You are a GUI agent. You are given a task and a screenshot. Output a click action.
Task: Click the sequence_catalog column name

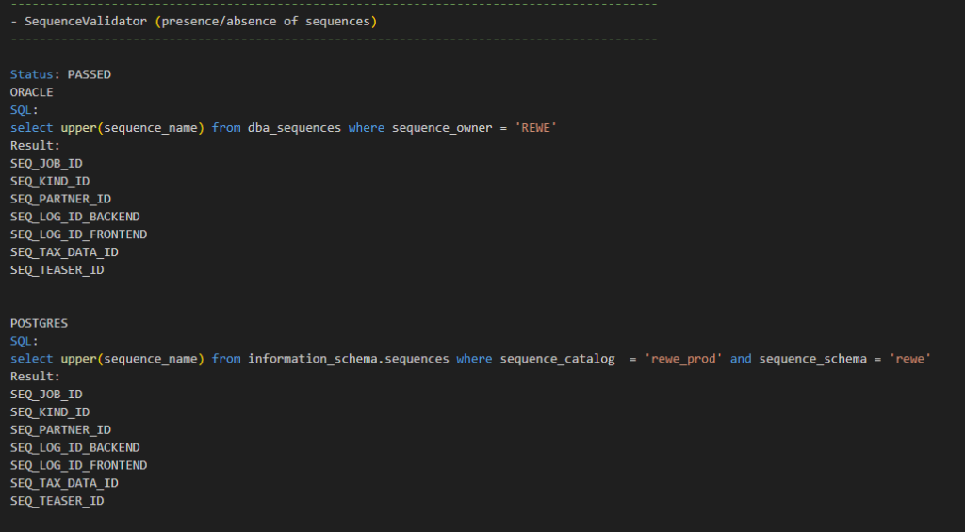tap(557, 359)
